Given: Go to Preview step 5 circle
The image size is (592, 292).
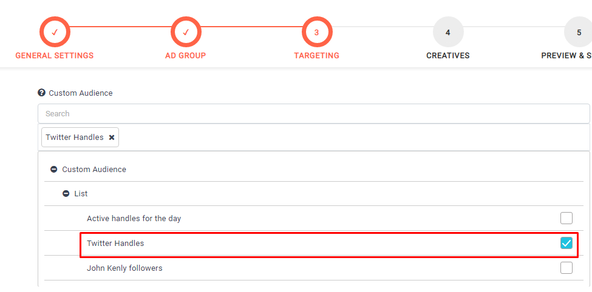Looking at the screenshot, I should tap(578, 32).
